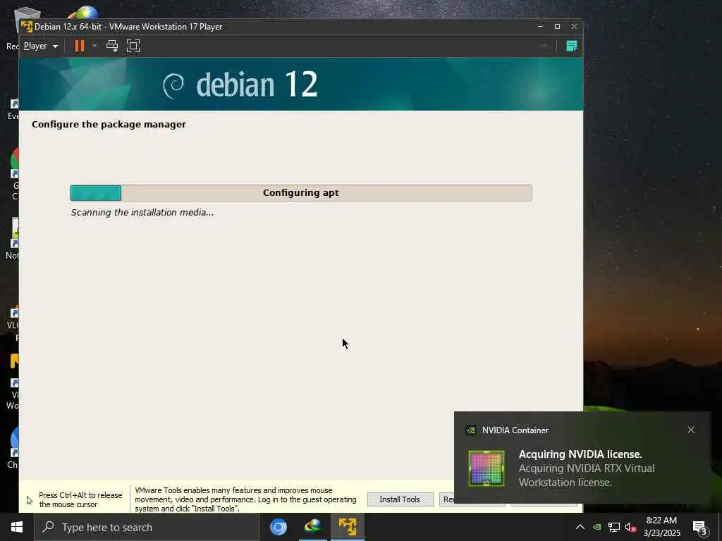
Task: Click the mouse cursor icon in the VMware hint bar
Action: pos(30,500)
